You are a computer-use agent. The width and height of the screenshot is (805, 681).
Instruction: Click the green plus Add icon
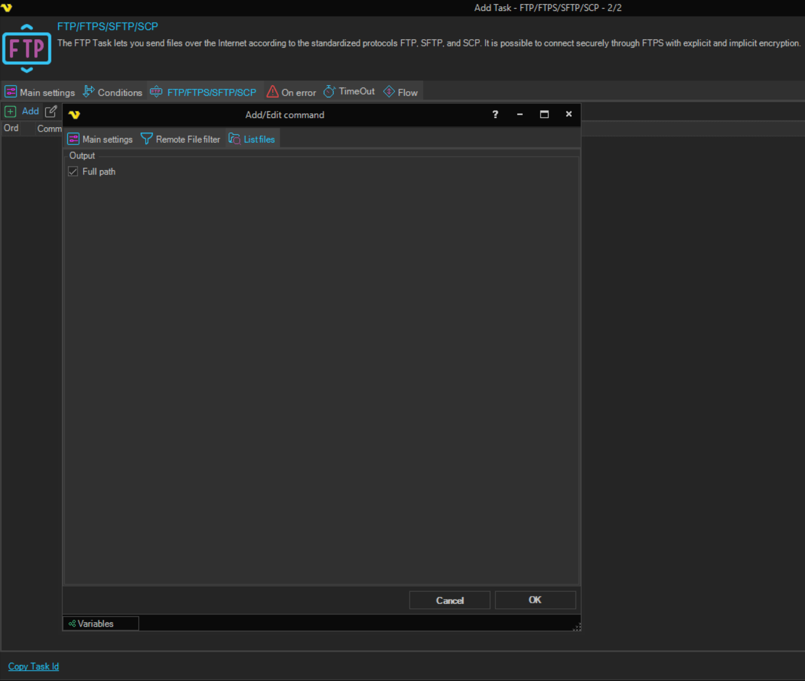(10, 111)
